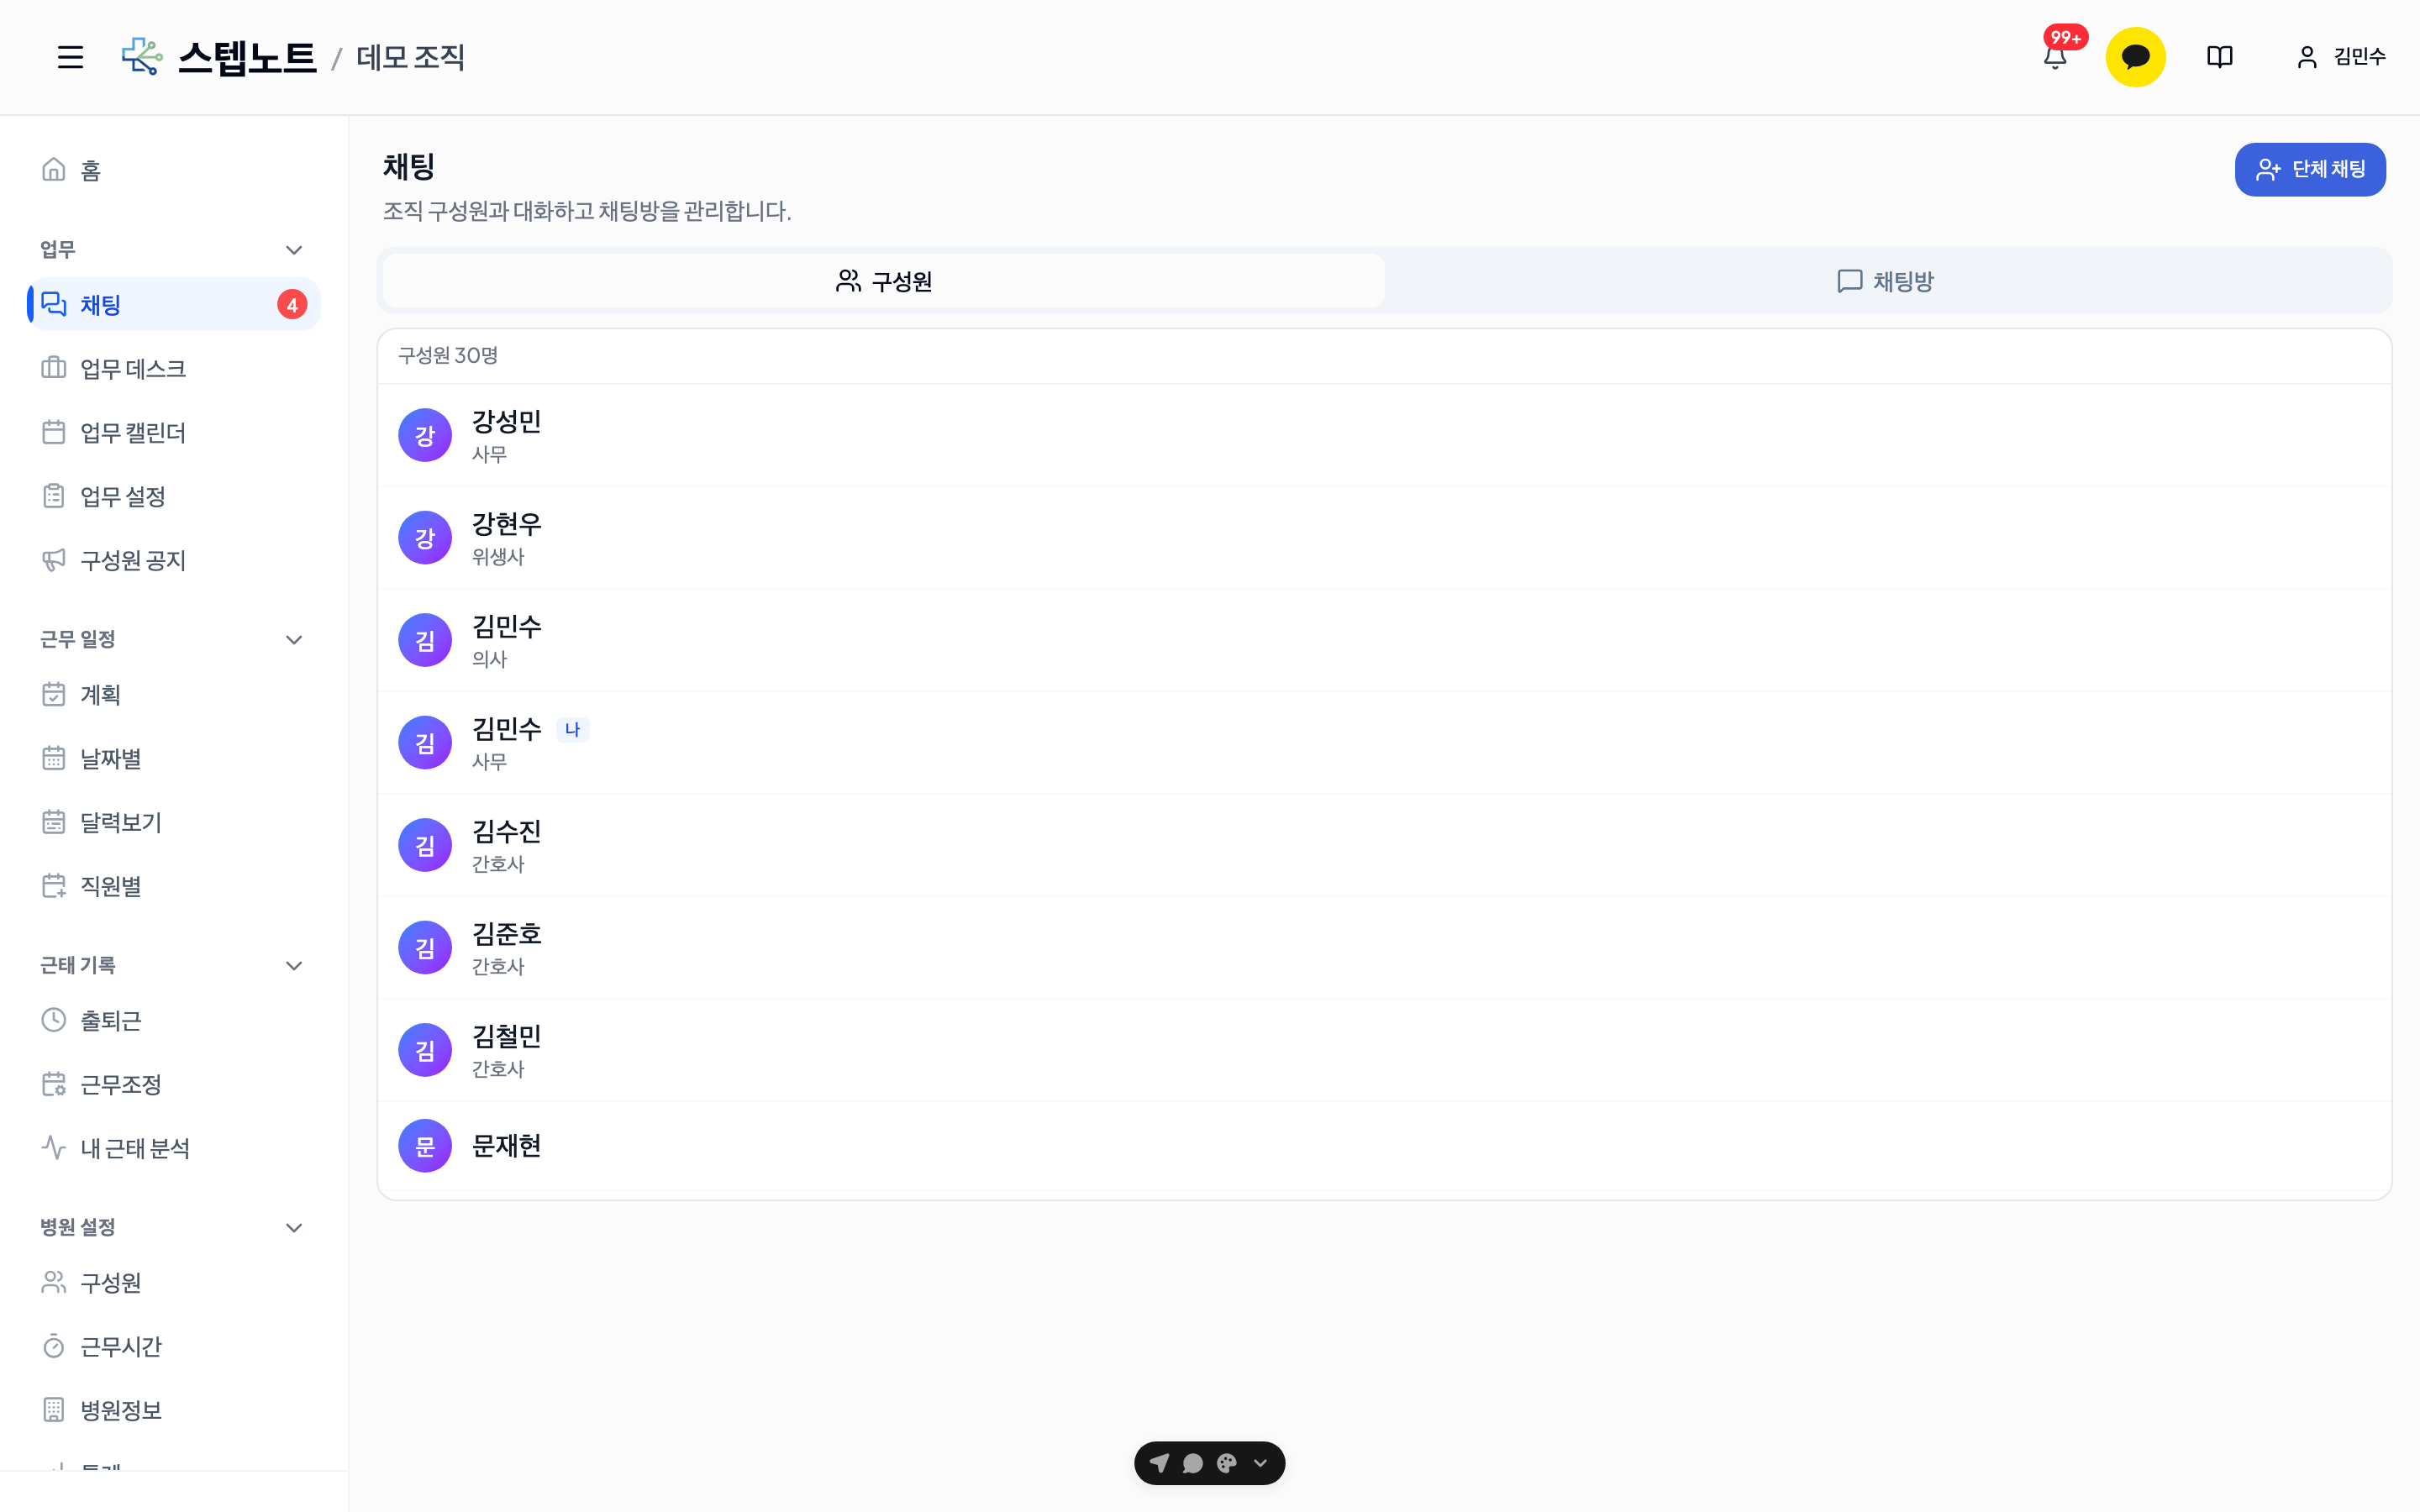Click the 달력보기 calendar icon

pos(54,822)
